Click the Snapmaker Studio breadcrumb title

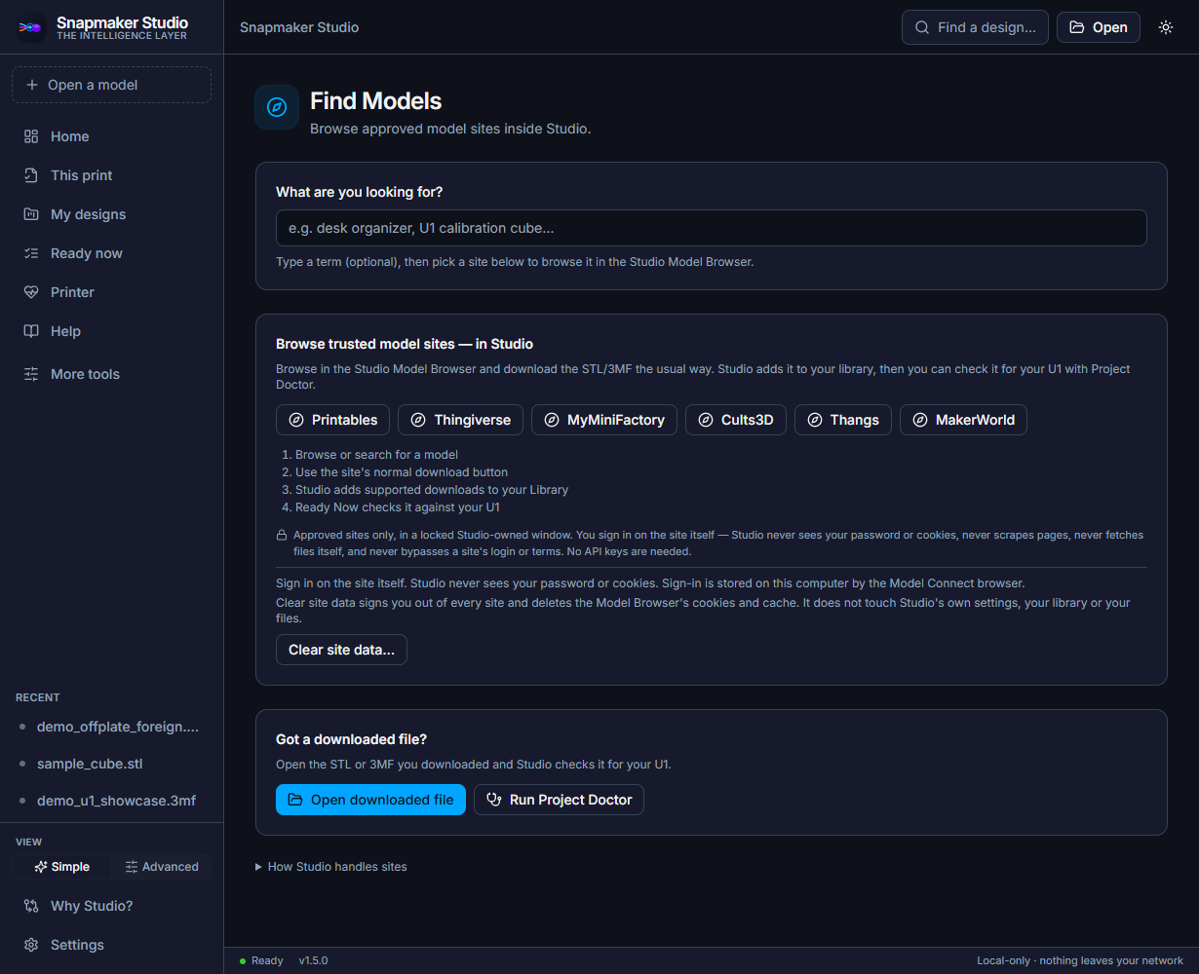(299, 27)
